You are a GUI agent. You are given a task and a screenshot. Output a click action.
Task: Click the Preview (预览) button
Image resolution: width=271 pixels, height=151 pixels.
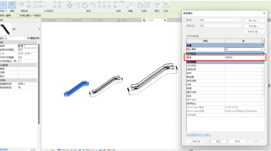tap(195, 141)
